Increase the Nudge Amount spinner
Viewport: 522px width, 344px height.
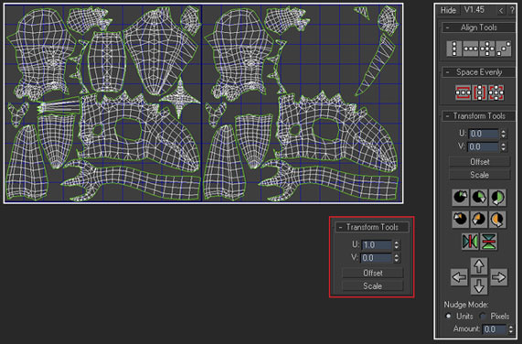point(511,327)
